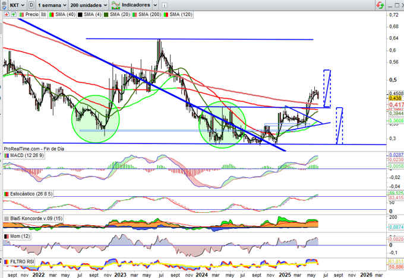
Task: Open the Indicadores panel
Action: 131,5
